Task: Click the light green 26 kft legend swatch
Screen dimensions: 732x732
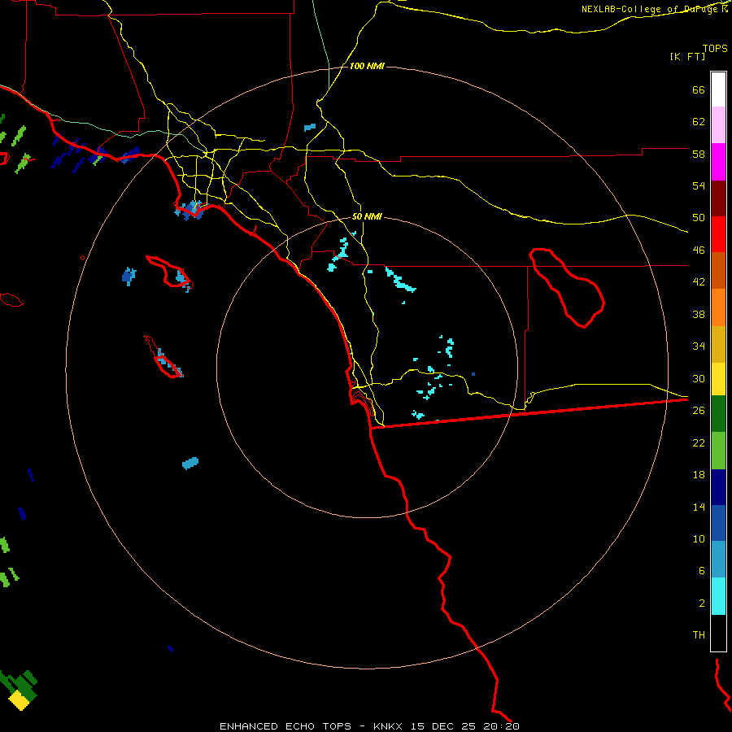Action: click(718, 450)
